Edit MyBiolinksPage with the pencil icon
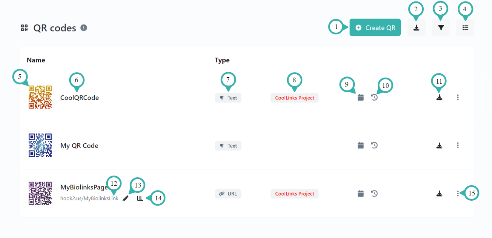The height and width of the screenshot is (238, 492). 125,198
